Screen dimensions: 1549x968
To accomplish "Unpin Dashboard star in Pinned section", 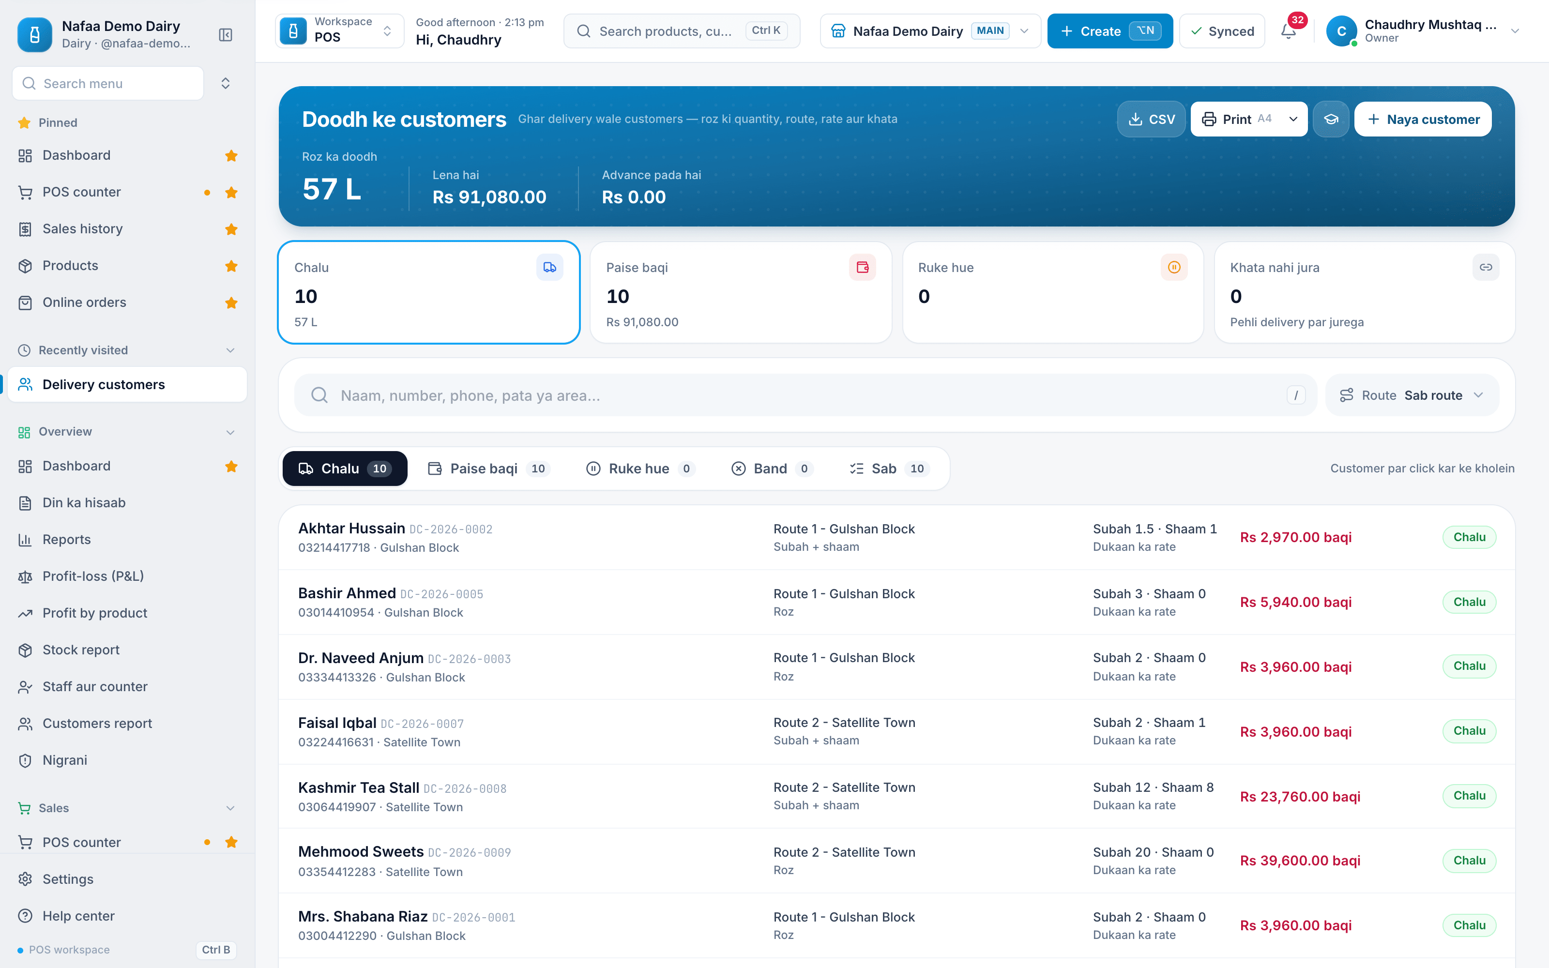I will pos(232,155).
